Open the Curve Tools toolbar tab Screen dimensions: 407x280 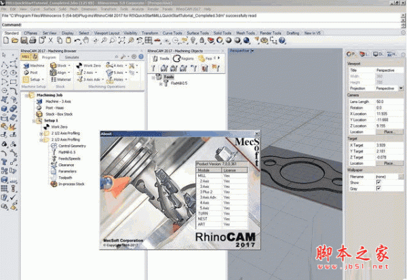coord(172,33)
